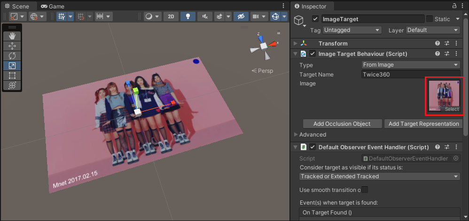The width and height of the screenshot is (469, 221).
Task: Click the scene effects layers icon
Action: 219,16
